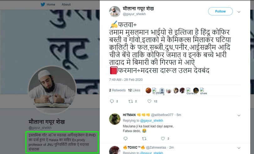Open the @gayur_sheikh mention in HITMAN's reply
Viewport: 254px width, 154px height.
click(x=151, y=120)
